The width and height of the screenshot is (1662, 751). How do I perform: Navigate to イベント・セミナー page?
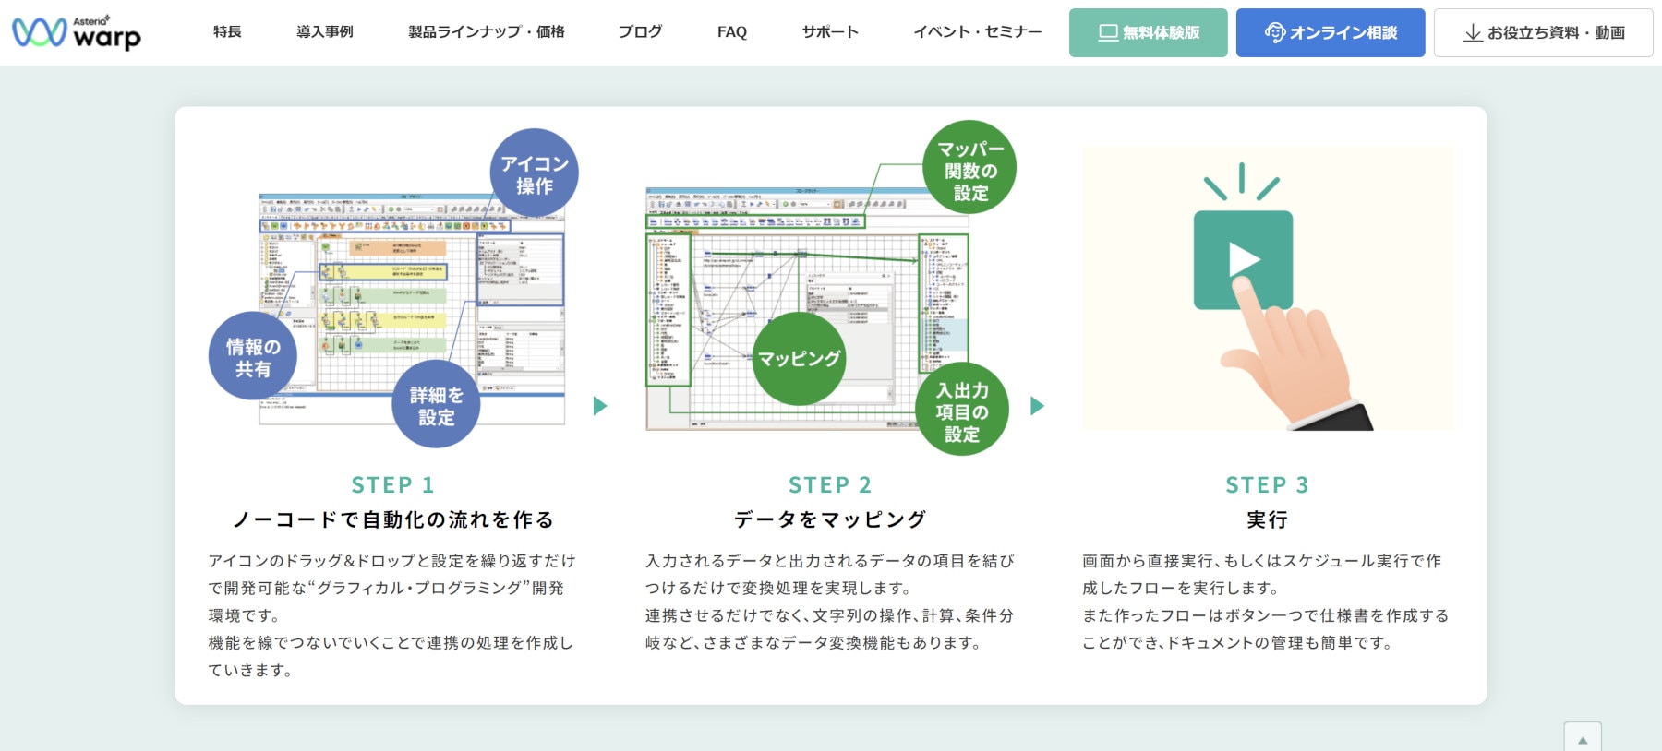tap(977, 32)
